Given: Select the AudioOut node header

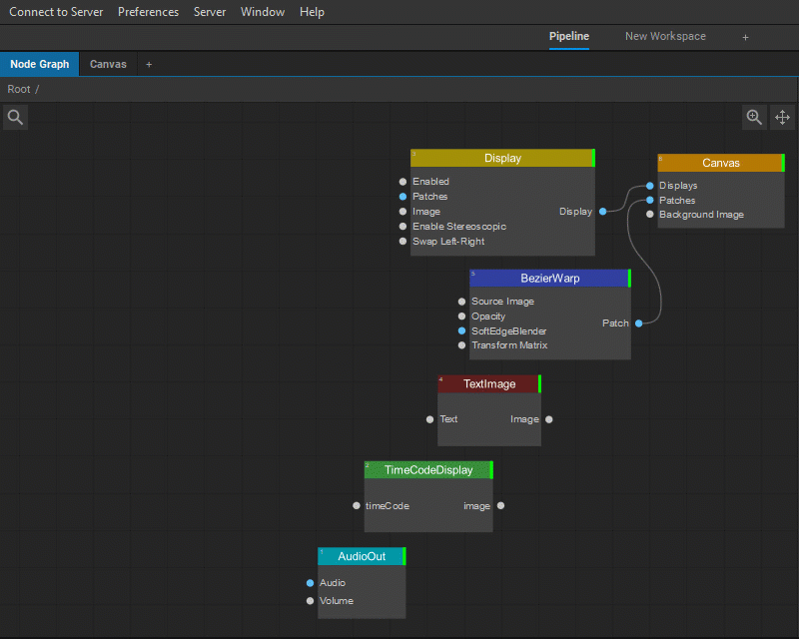Looking at the screenshot, I should pos(362,556).
